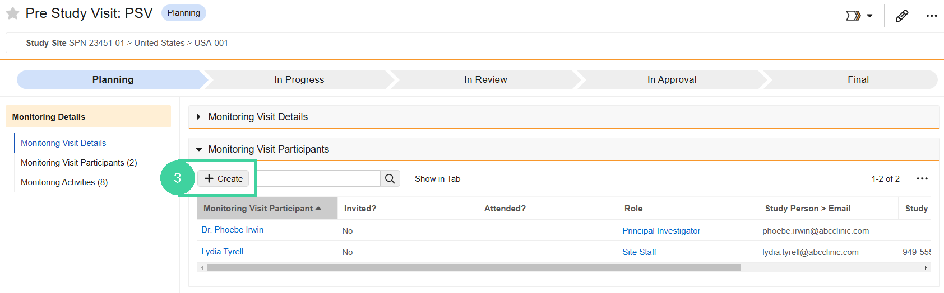Go to Monitoring Visit Participants (2) in sidebar
The width and height of the screenshot is (944, 293).
79,163
